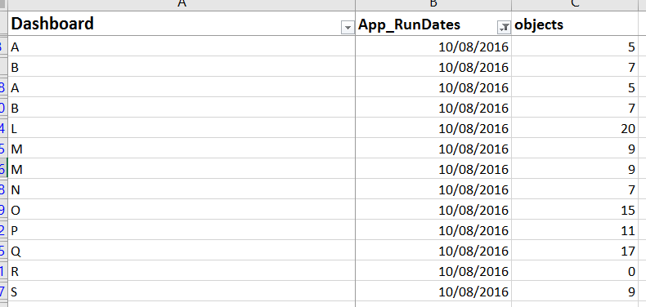
Task: Open the Dashboard column filter dropdown
Action: point(348,28)
